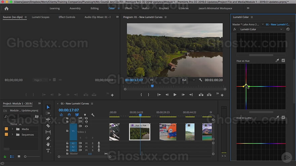Select the Hue vs Hue clip thumbnail
Screen dimensions: 296x166
click(x=140, y=132)
